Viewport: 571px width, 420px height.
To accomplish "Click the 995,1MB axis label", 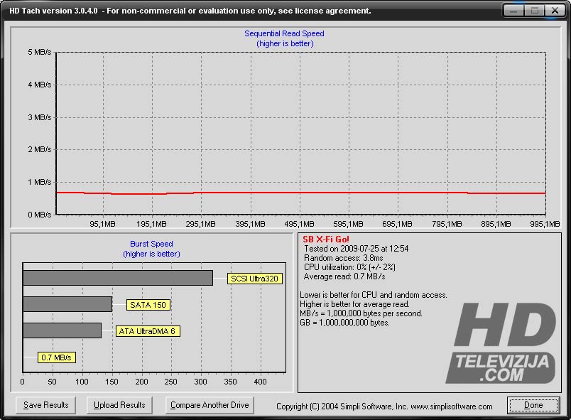I will [x=545, y=224].
